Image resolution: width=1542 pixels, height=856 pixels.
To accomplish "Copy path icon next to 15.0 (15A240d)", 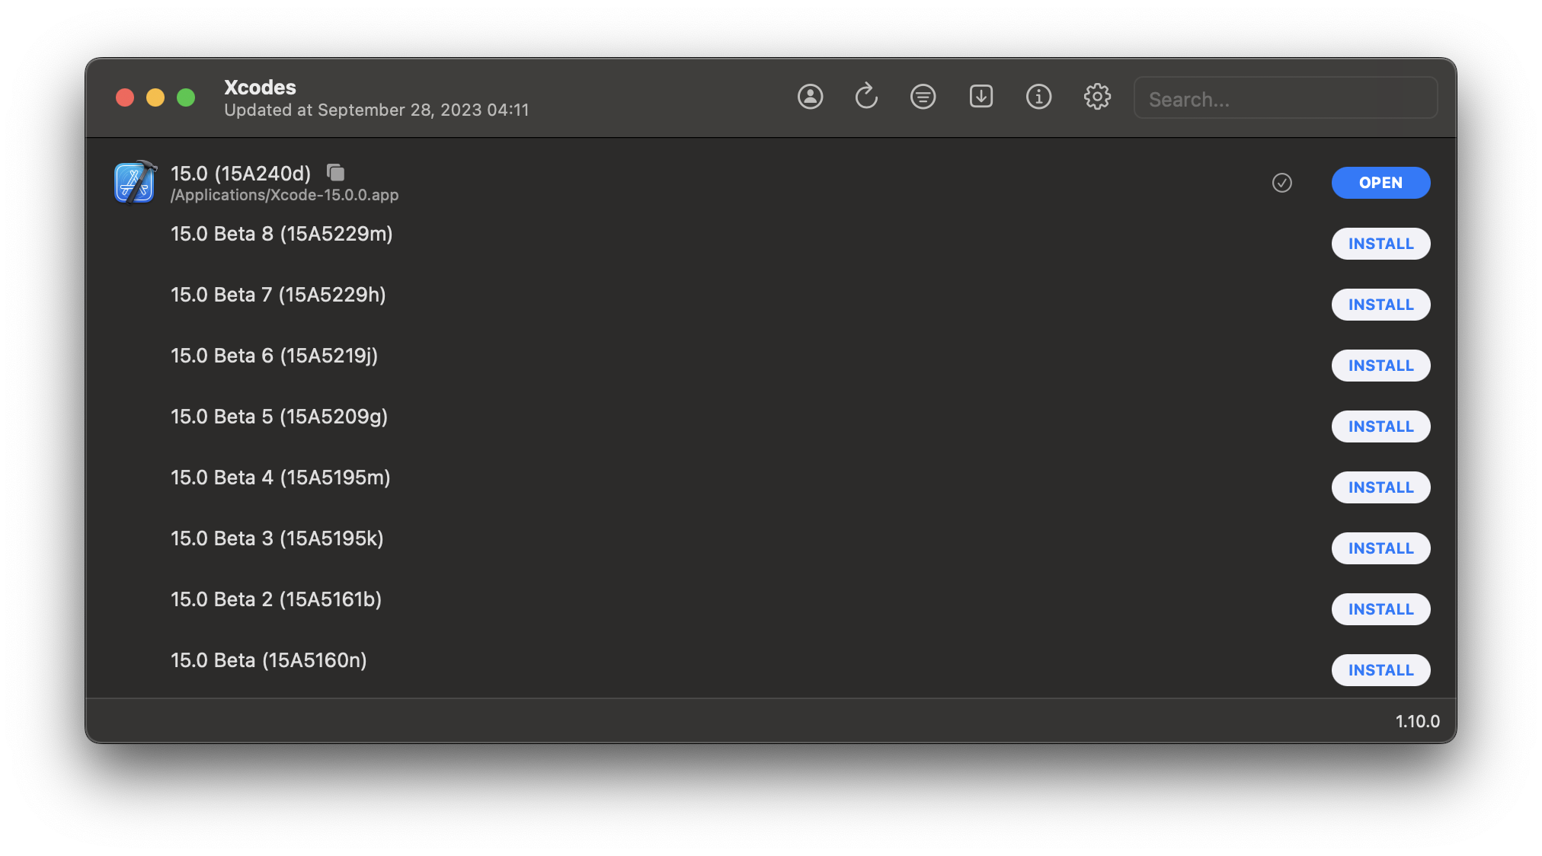I will [x=335, y=173].
